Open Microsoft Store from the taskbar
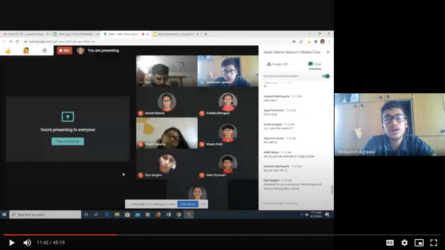 127,214
